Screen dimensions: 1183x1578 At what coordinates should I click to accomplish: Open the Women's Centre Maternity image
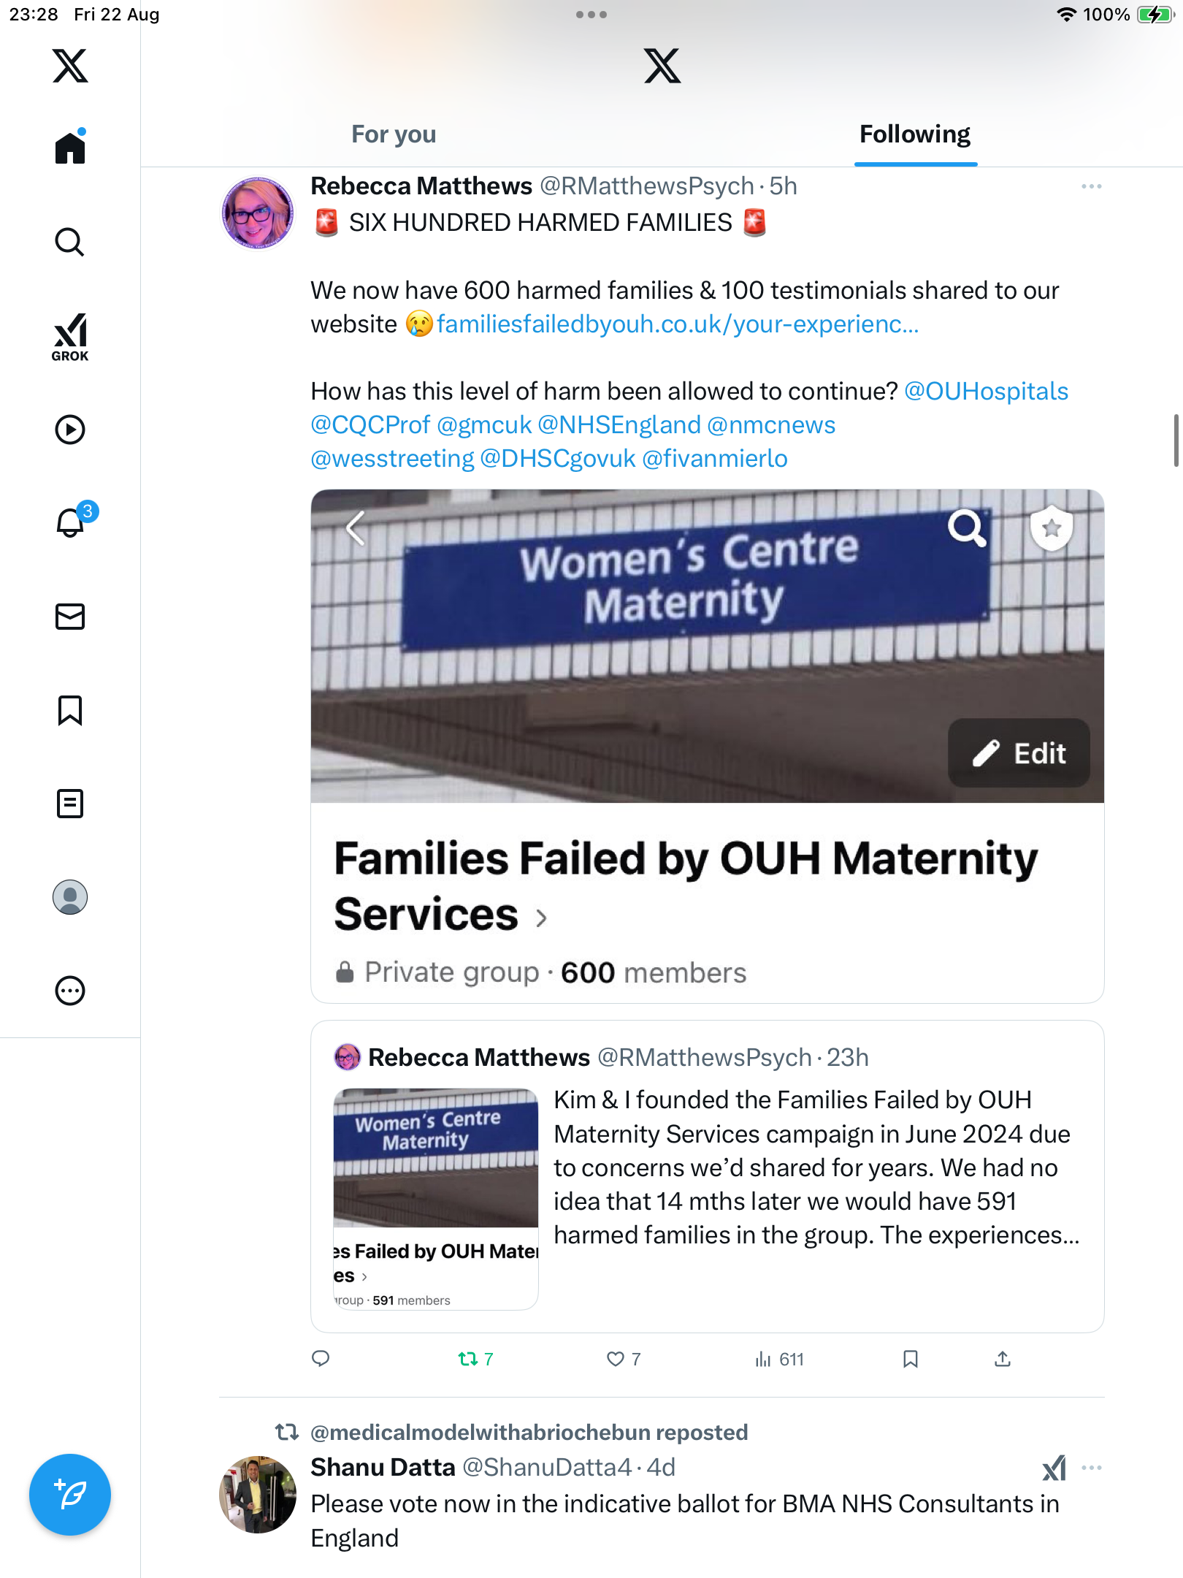(x=707, y=646)
